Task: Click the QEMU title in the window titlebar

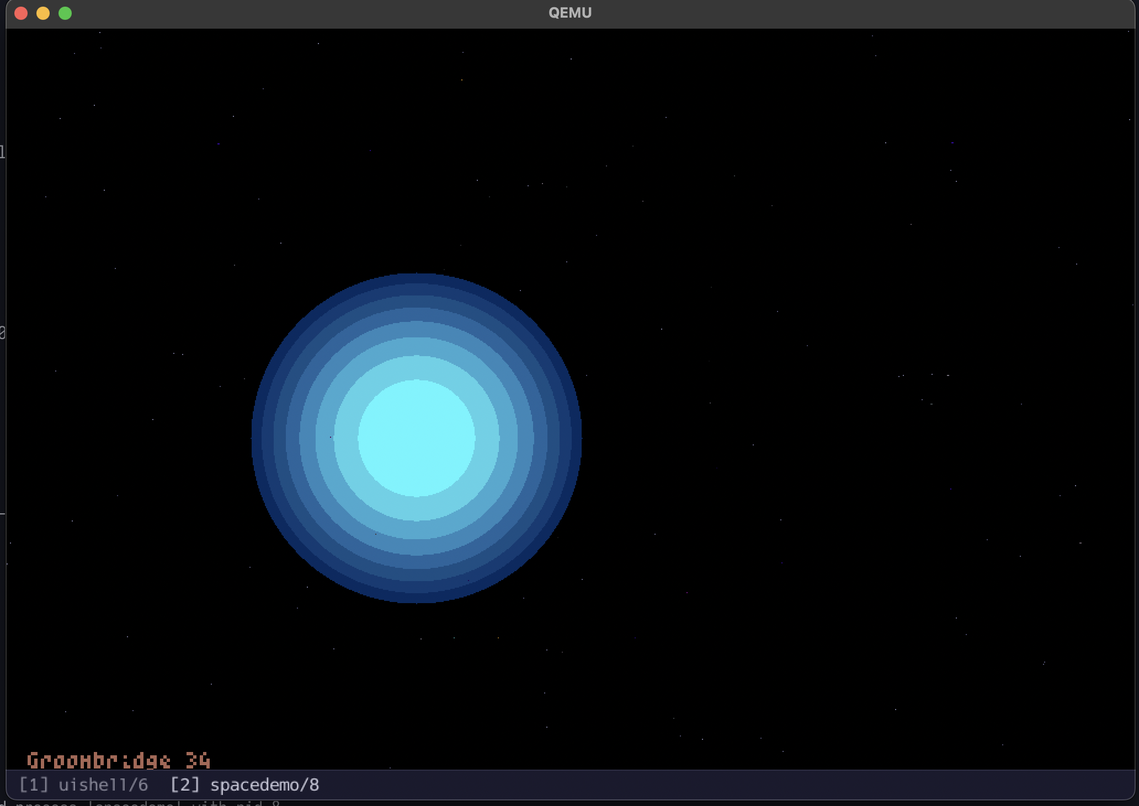Action: (569, 12)
